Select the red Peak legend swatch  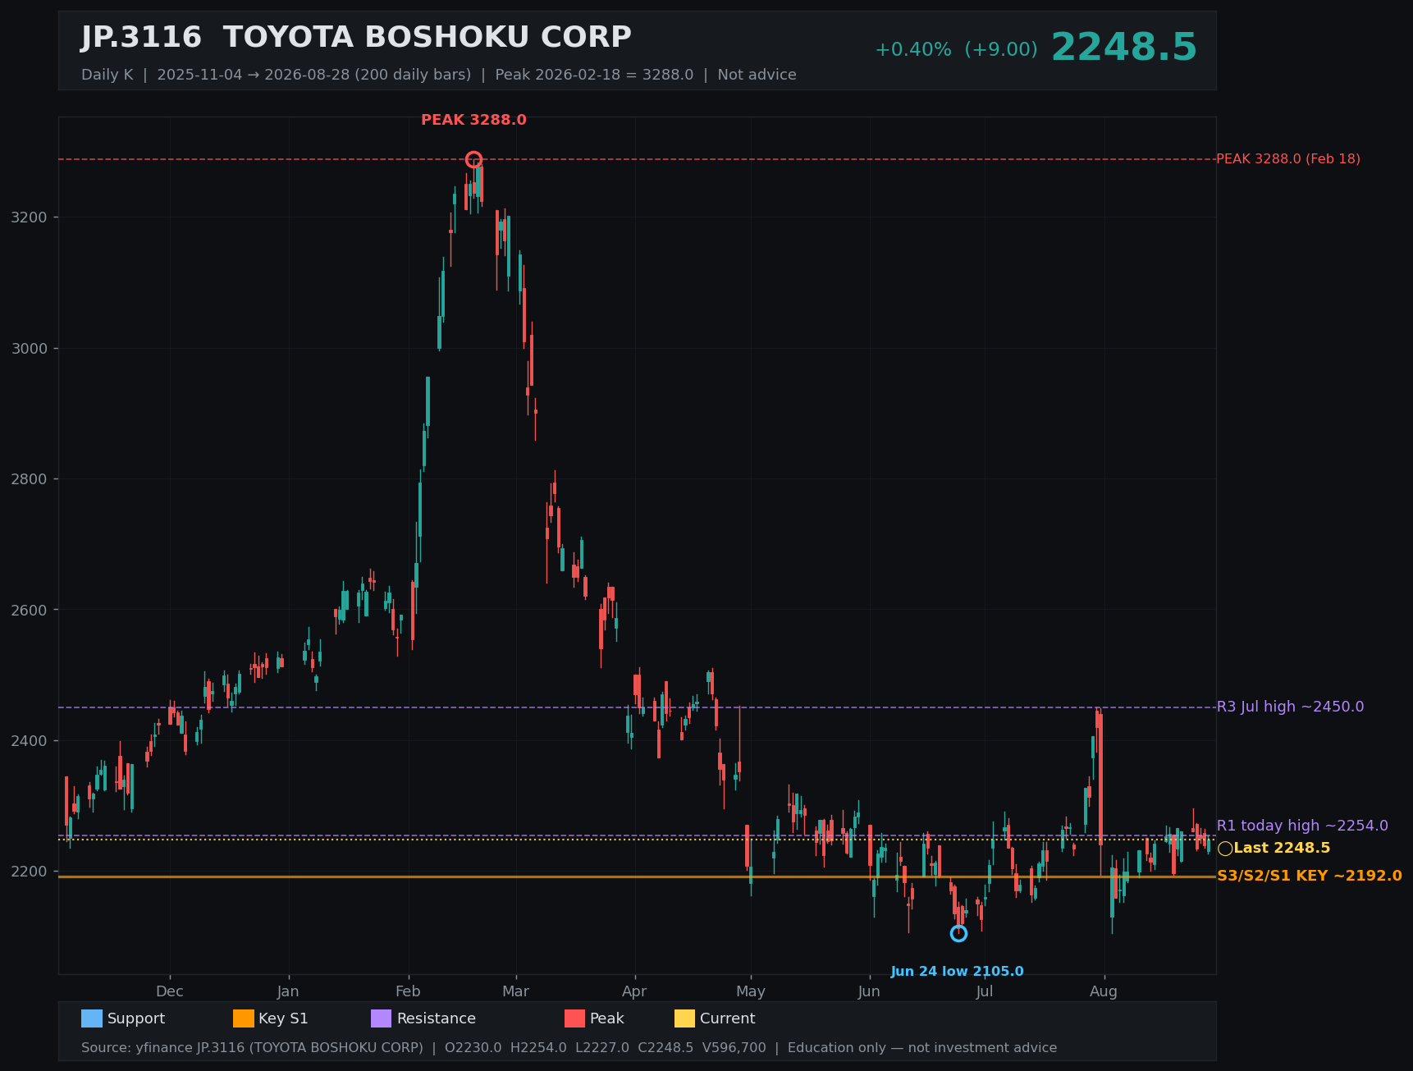point(575,1018)
